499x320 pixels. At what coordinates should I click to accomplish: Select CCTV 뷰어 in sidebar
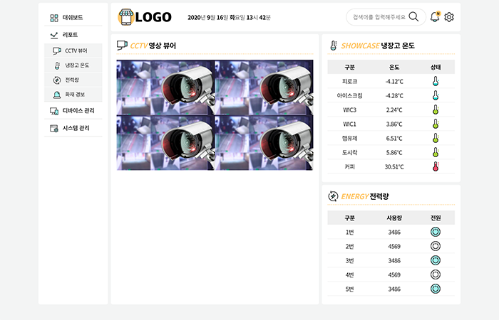point(73,50)
